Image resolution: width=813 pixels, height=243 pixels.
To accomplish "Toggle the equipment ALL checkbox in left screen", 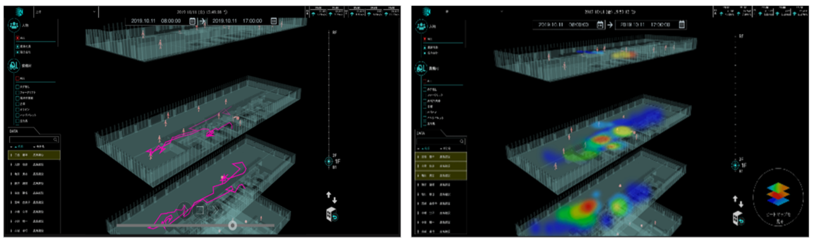I will point(17,78).
